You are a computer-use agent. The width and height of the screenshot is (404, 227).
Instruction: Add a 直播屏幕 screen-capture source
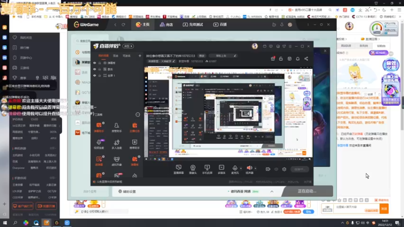coord(179,169)
